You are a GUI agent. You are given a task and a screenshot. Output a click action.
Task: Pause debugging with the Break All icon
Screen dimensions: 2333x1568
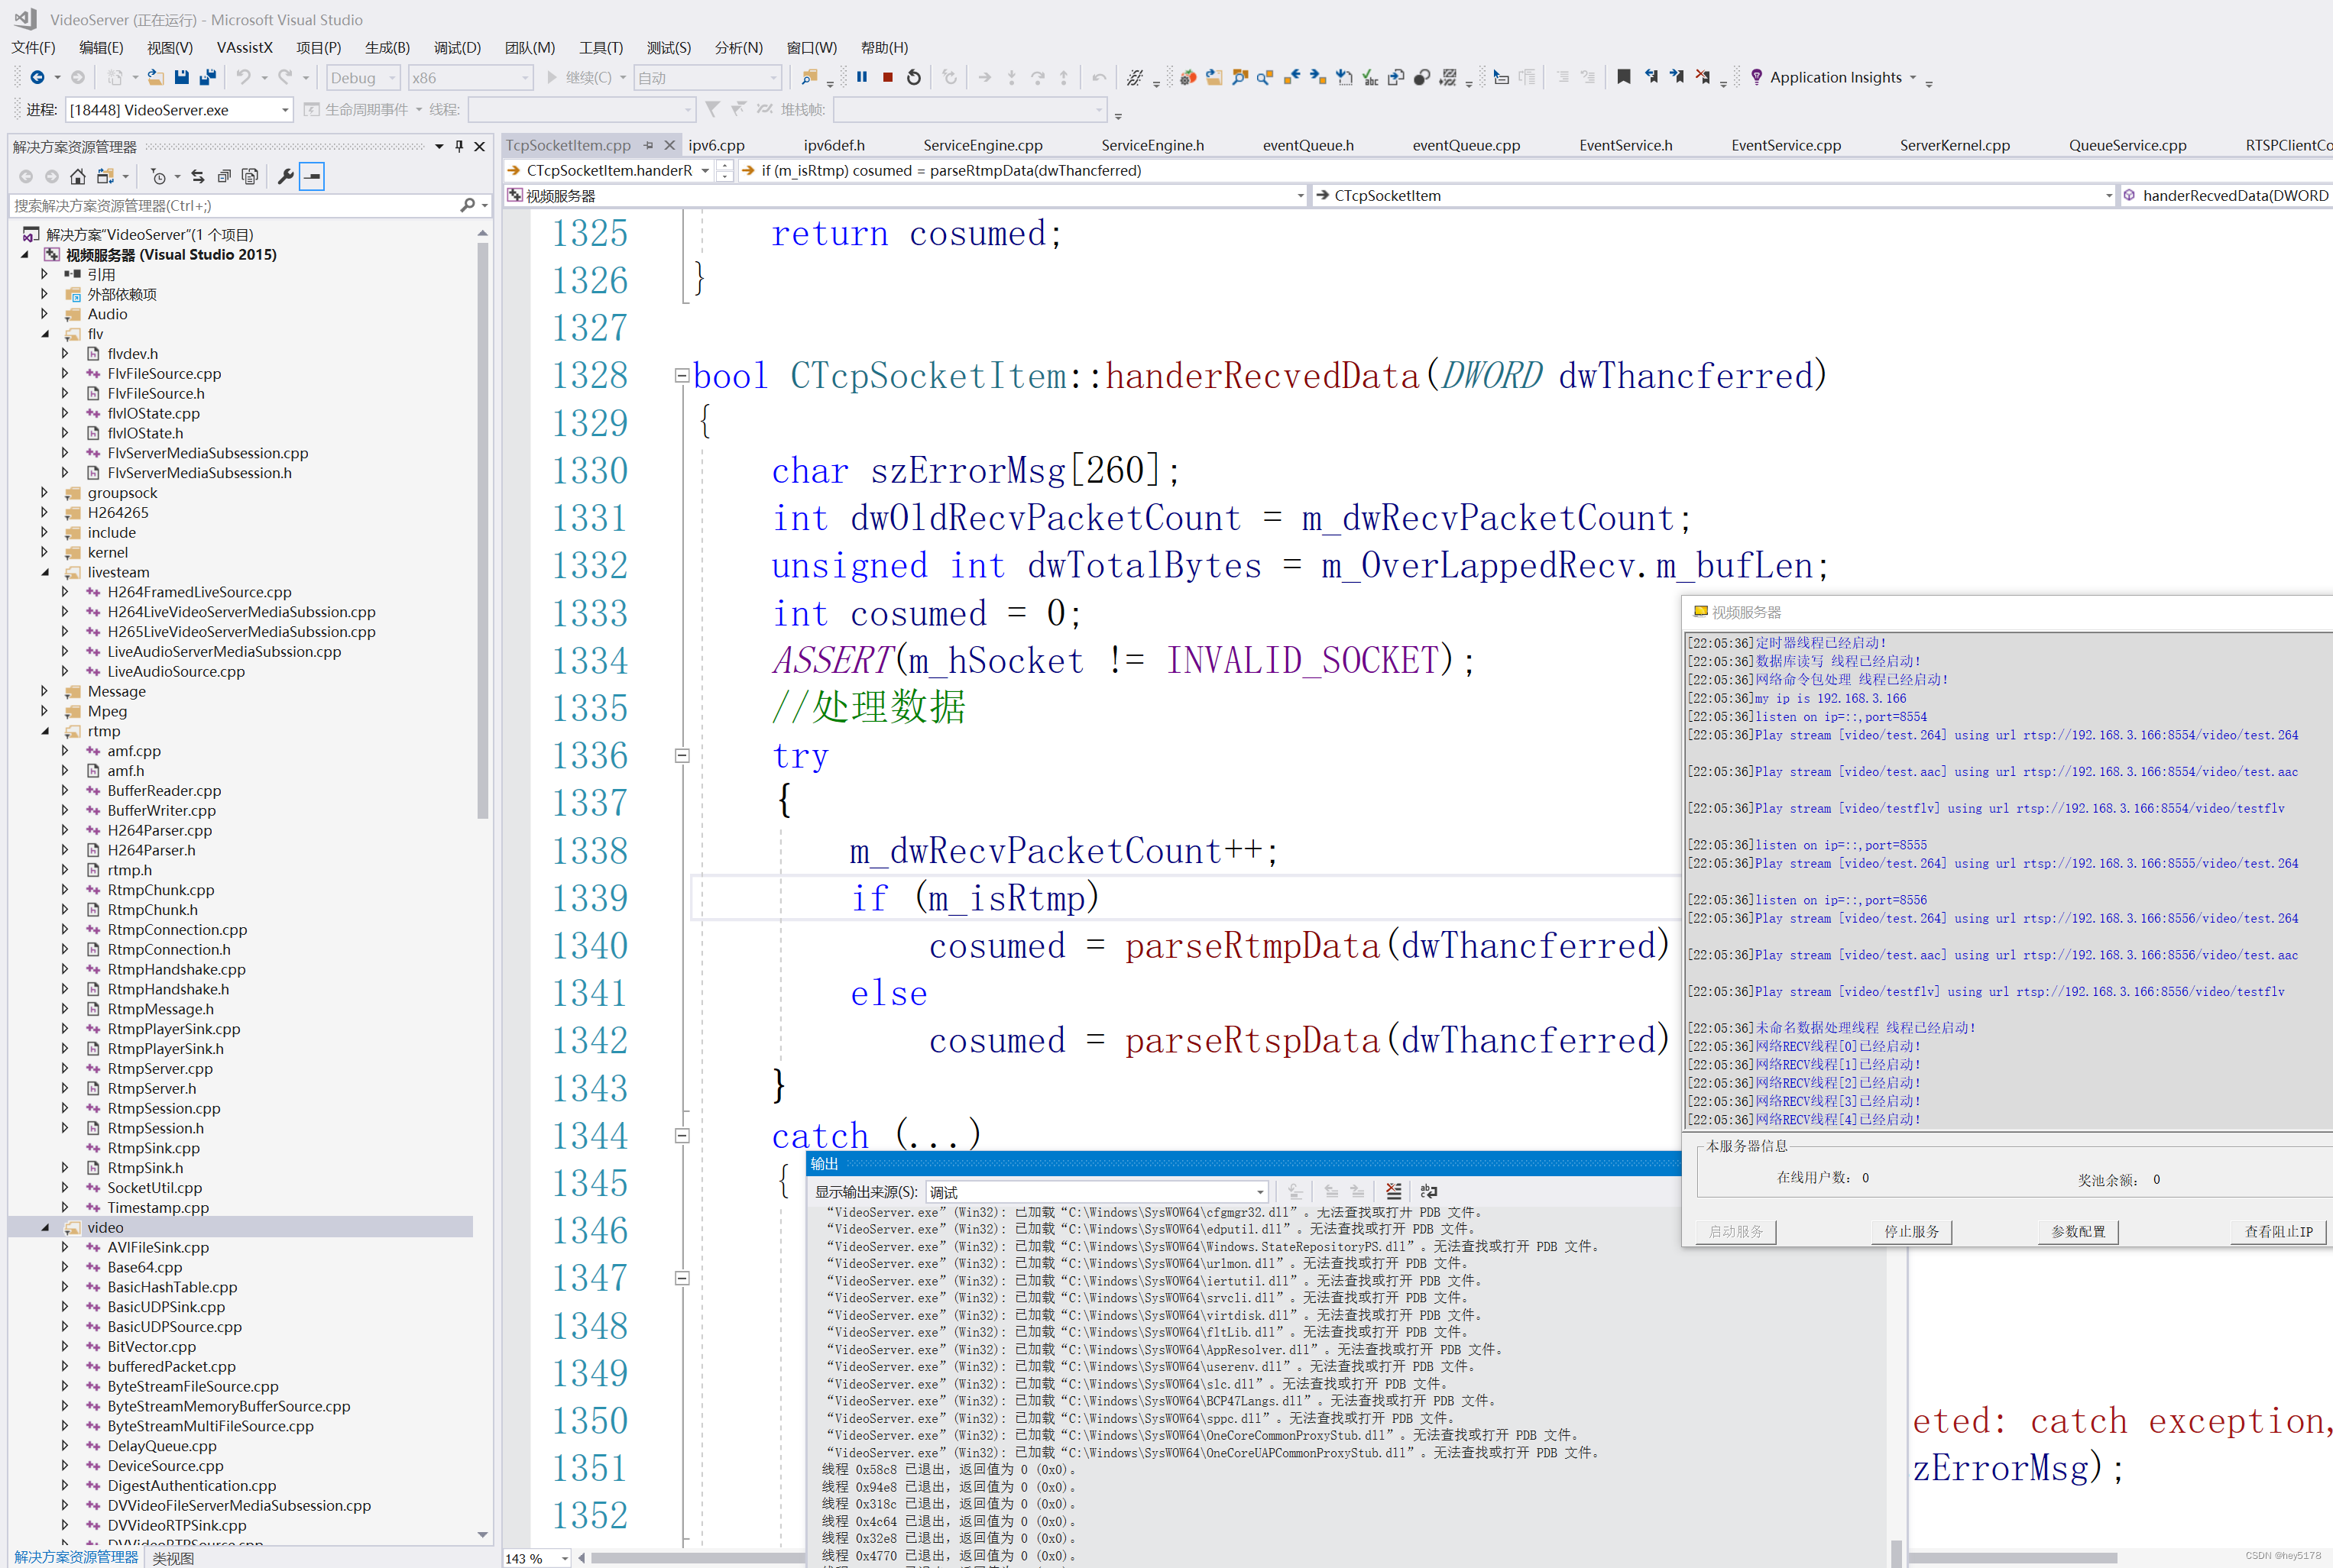point(861,77)
